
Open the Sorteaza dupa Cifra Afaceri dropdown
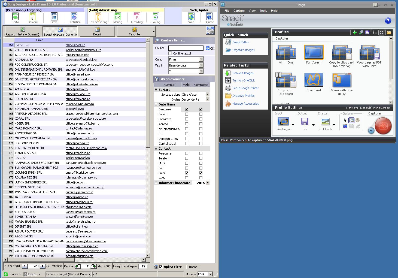coord(208,95)
